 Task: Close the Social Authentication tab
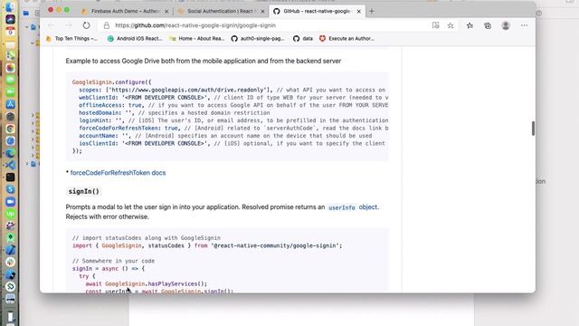[262, 12]
